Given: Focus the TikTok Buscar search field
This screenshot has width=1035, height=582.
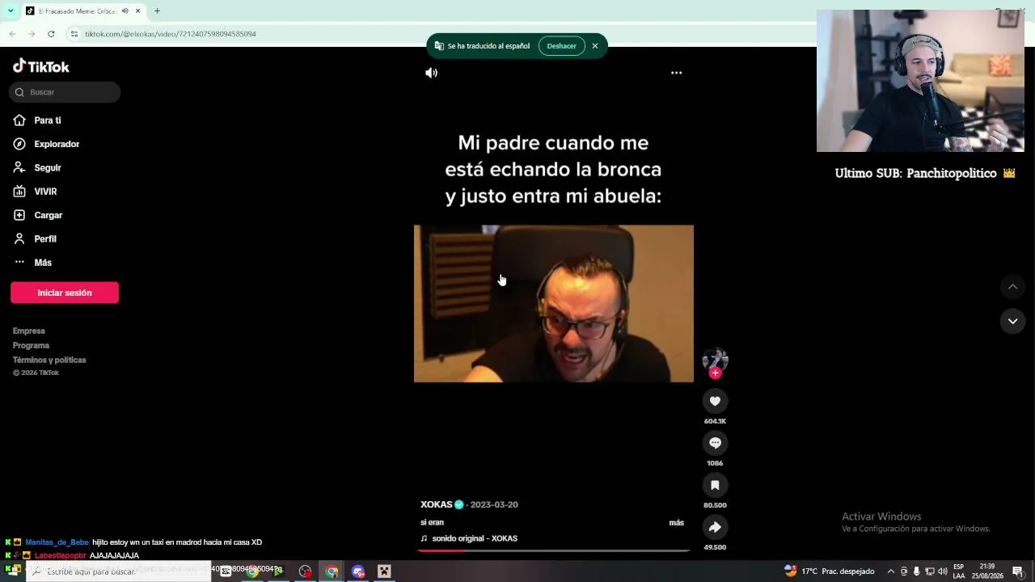Looking at the screenshot, I should coord(65,92).
